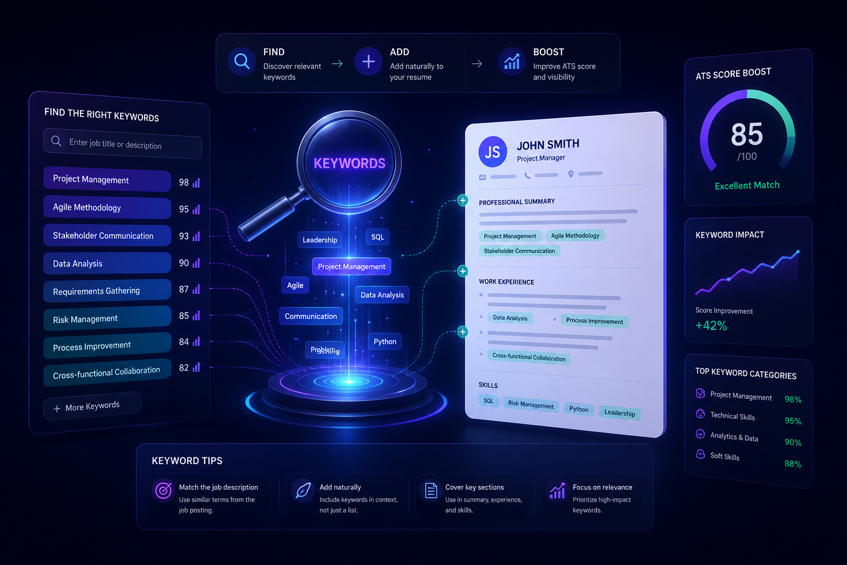This screenshot has width=847, height=565.
Task: Click Risk Management chip under Skills
Action: pyautogui.click(x=531, y=405)
